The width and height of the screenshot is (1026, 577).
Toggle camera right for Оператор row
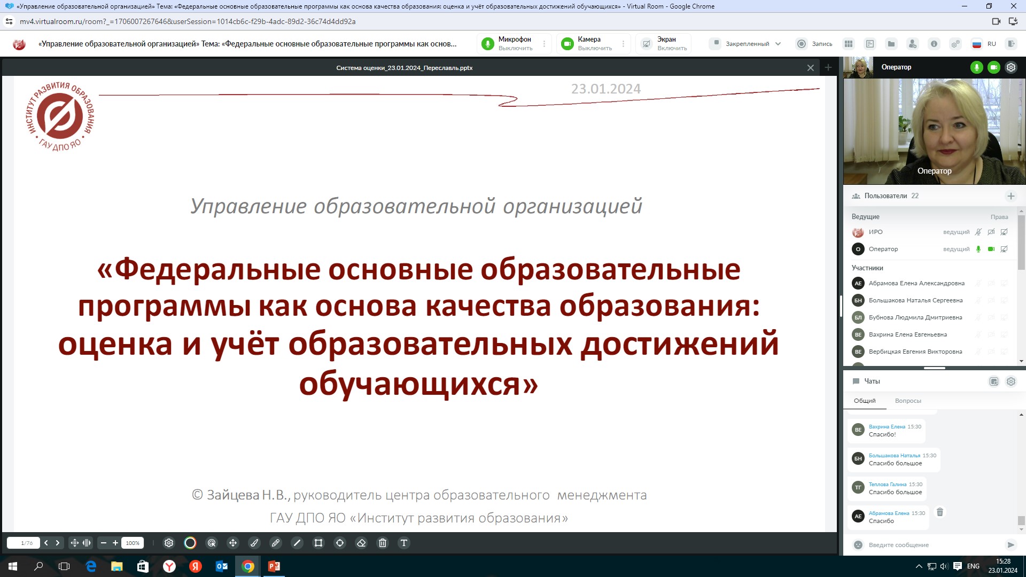pyautogui.click(x=991, y=249)
